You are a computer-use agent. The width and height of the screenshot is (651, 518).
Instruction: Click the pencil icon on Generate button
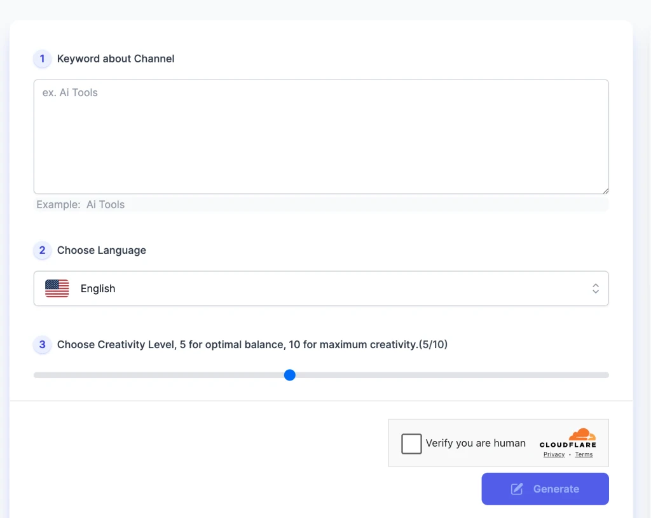click(517, 489)
